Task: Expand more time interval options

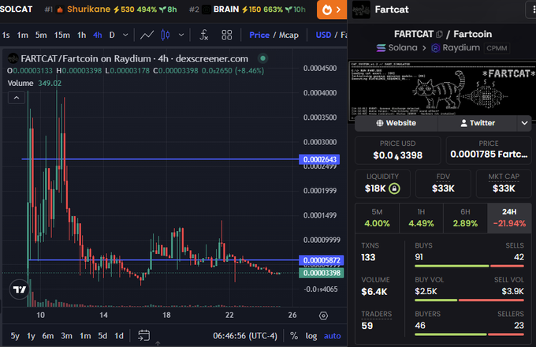Action: click(x=125, y=35)
